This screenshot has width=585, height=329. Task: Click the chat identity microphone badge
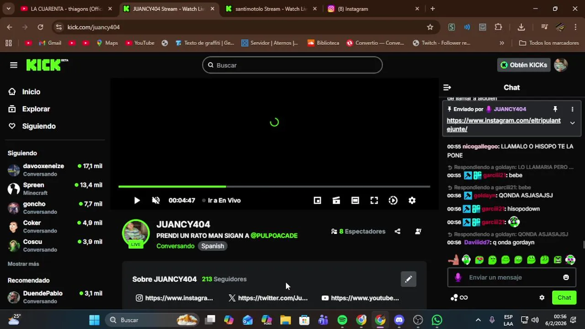click(x=458, y=277)
